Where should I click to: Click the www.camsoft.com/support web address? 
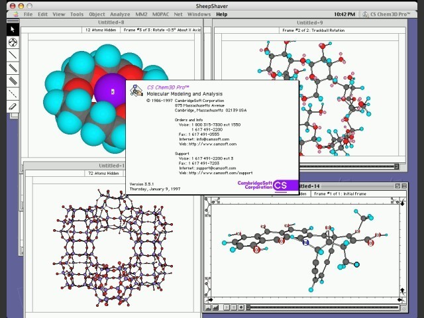pyautogui.click(x=221, y=173)
